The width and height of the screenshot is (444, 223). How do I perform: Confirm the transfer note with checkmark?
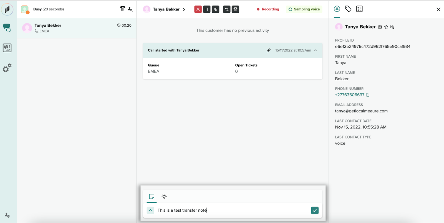[x=315, y=210]
